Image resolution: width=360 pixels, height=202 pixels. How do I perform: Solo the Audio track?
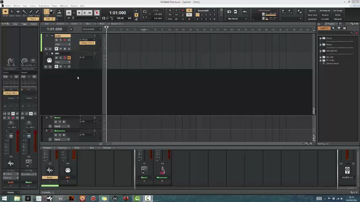[x=60, y=40]
